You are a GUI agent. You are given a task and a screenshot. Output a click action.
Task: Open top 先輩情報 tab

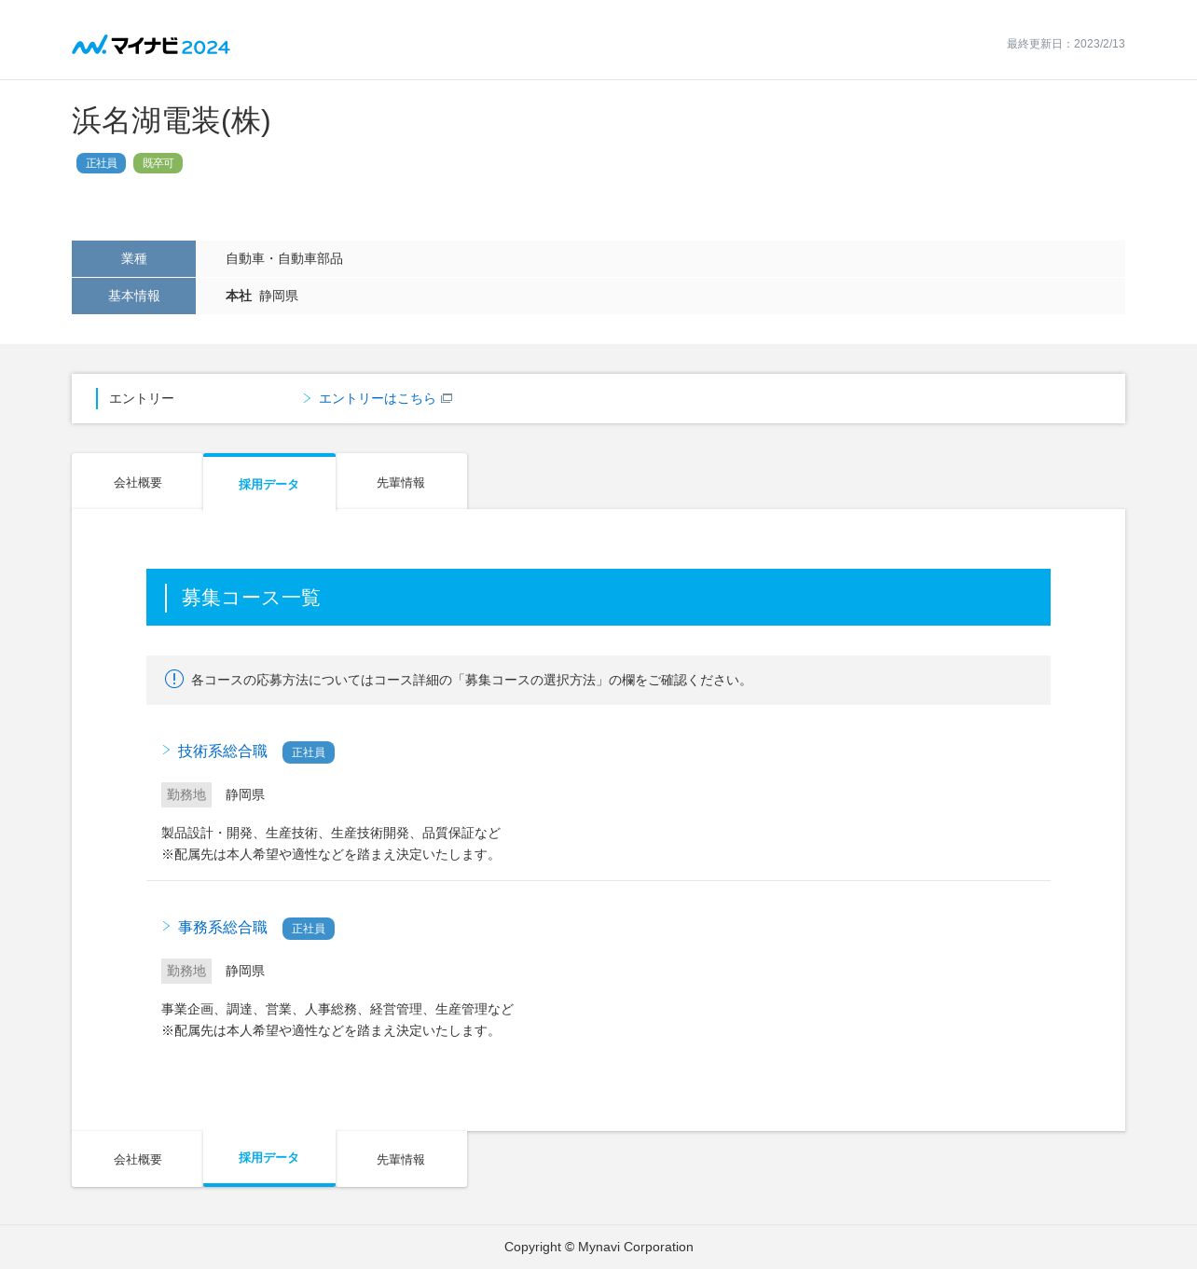401,482
